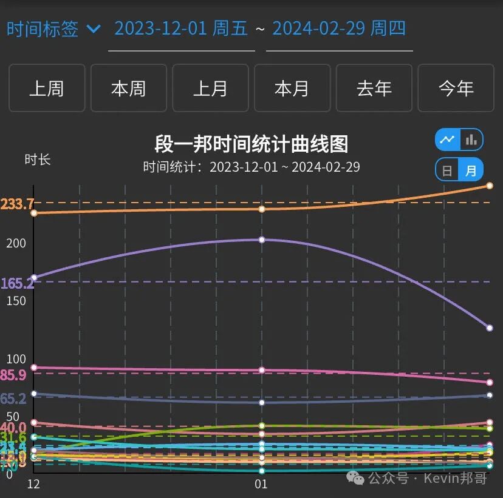Switch to bar chart view icon

[x=471, y=140]
